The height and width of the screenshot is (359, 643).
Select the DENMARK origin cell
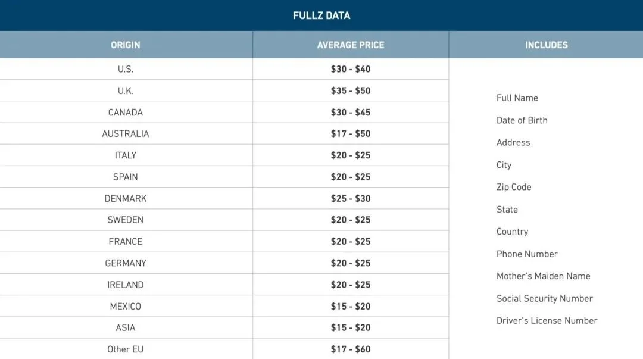[x=126, y=198]
